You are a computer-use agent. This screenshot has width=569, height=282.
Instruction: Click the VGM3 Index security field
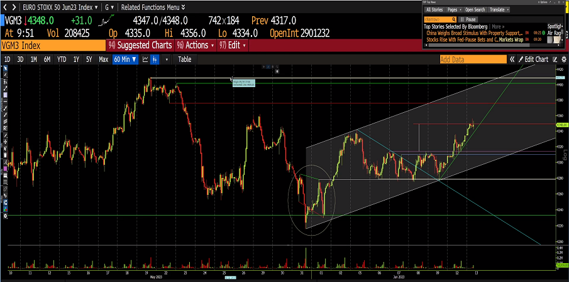pos(53,45)
